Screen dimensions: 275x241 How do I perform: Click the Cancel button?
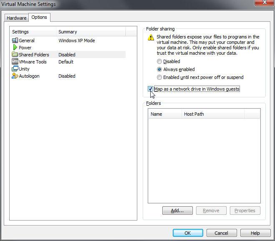pyautogui.click(x=221, y=233)
